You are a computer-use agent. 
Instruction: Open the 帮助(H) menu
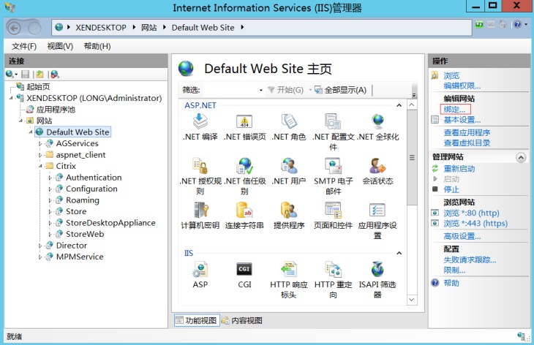[97, 46]
